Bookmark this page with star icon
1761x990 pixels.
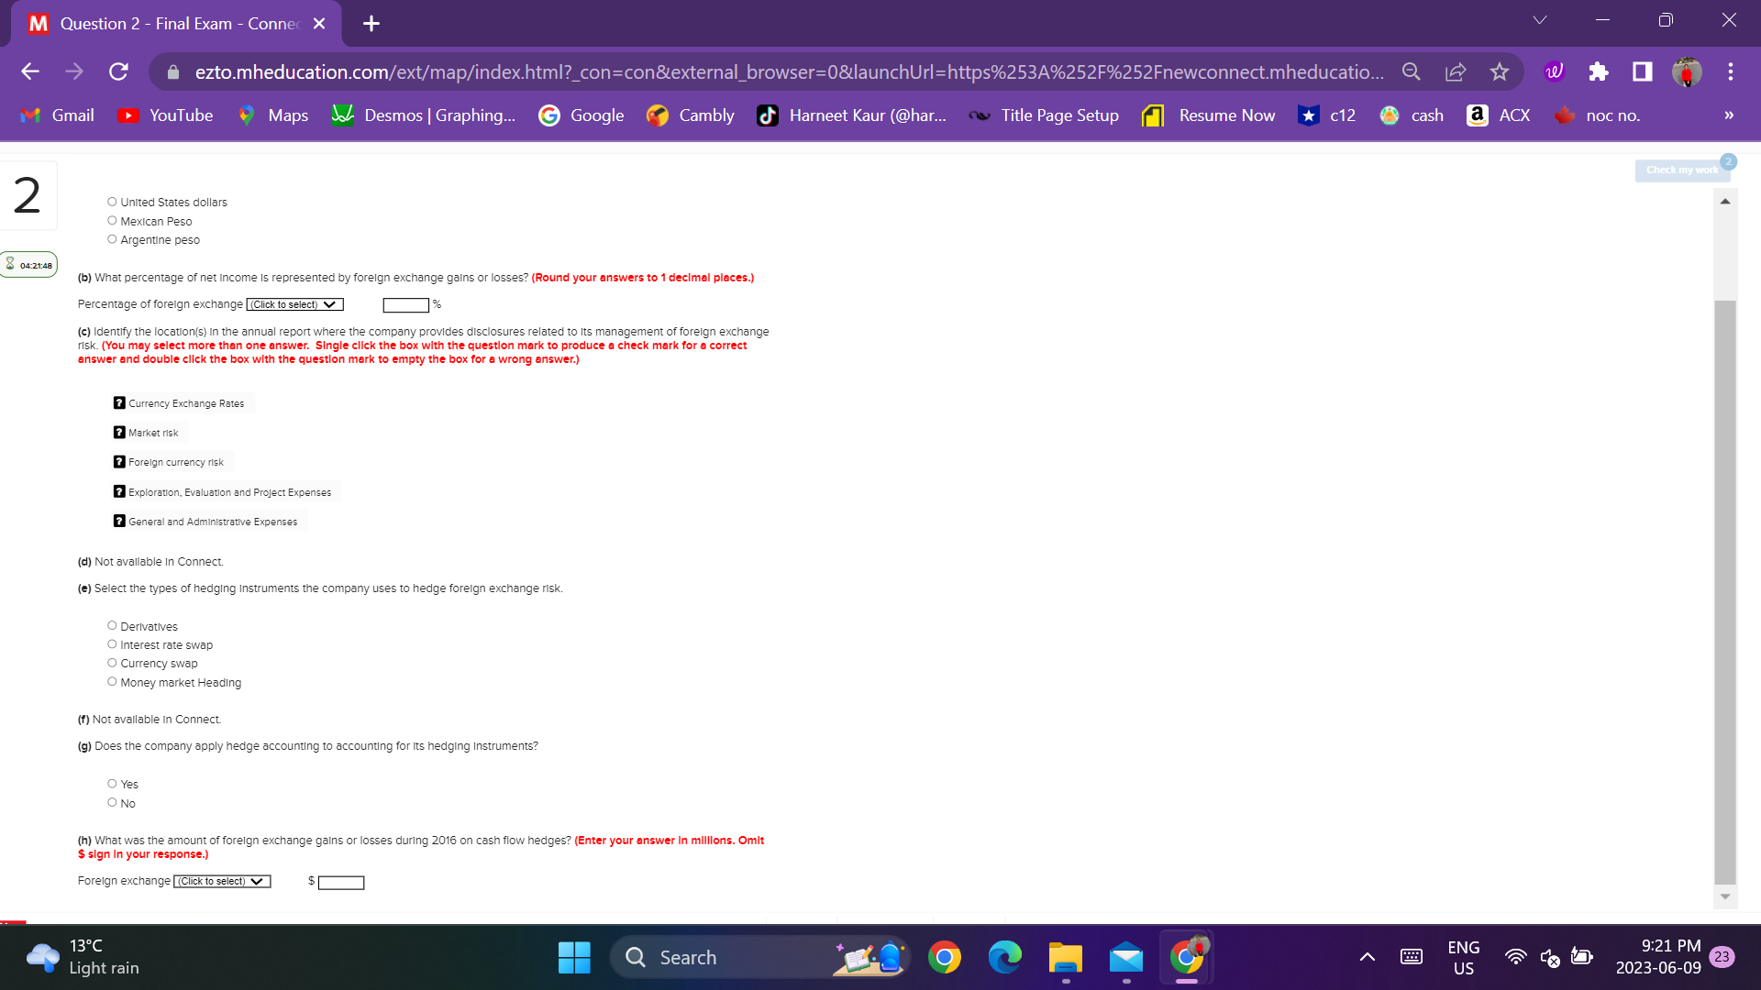point(1499,71)
